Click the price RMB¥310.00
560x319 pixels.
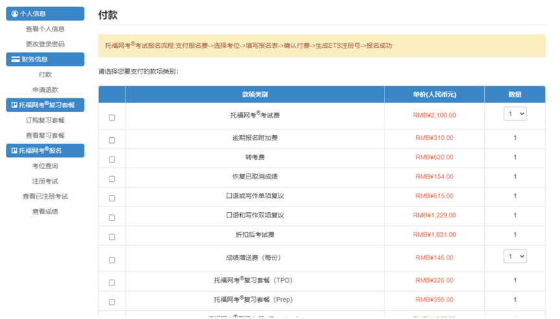tap(434, 138)
